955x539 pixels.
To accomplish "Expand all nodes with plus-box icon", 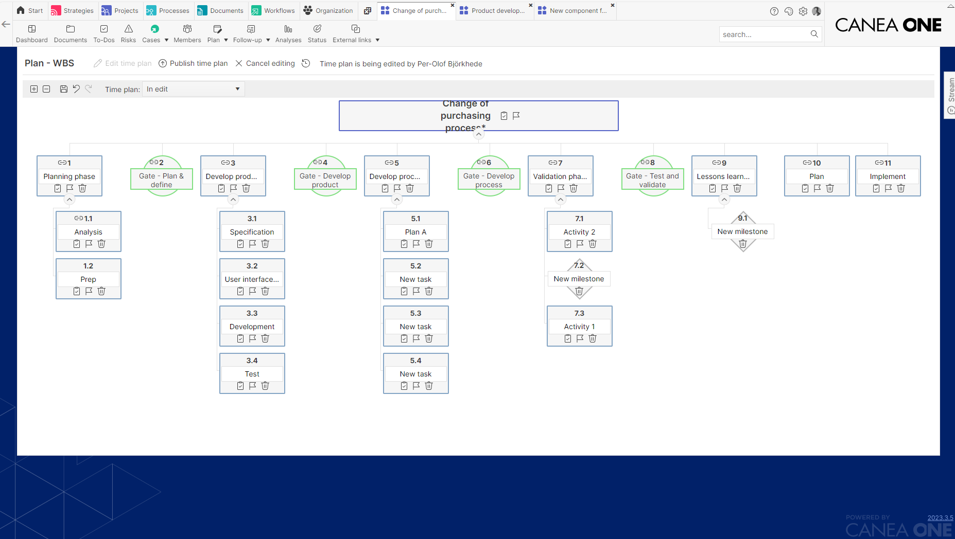I will [x=34, y=89].
